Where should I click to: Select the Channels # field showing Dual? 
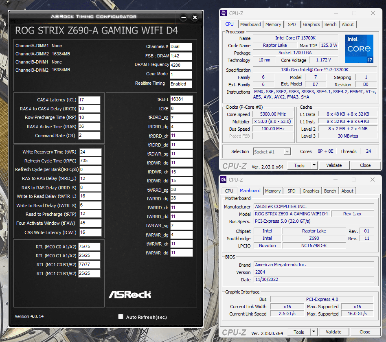pos(181,47)
